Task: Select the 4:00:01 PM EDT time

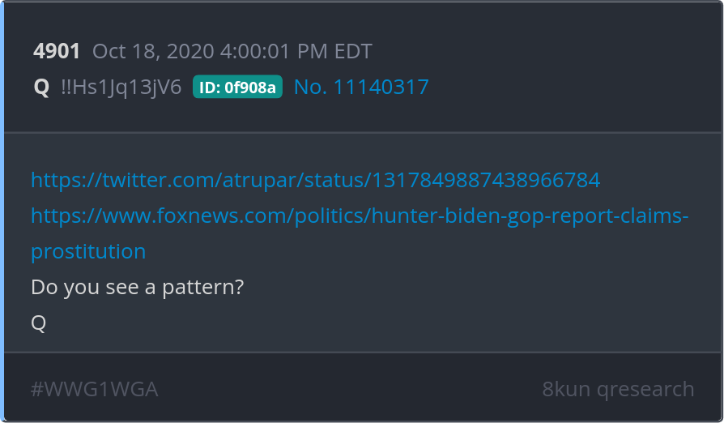Action: click(x=296, y=51)
